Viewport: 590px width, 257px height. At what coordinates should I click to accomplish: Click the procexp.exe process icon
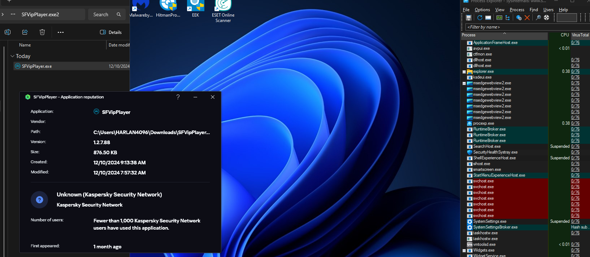pyautogui.click(x=469, y=123)
